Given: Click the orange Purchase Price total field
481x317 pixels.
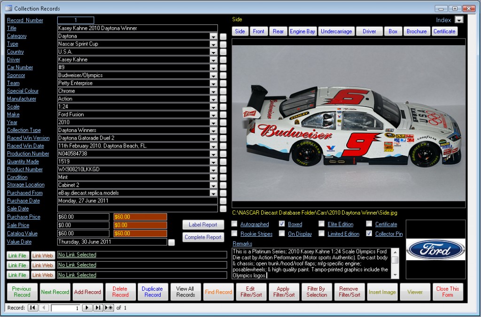Looking at the screenshot, I should click(x=140, y=217).
